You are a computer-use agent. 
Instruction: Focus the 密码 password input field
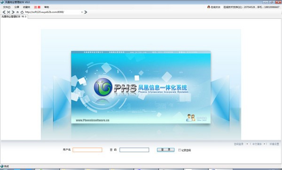(x=134, y=150)
